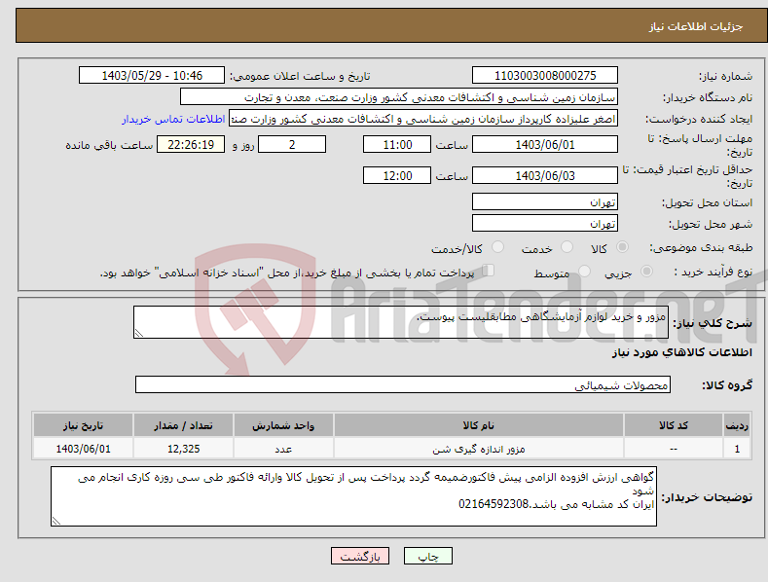This screenshot has width=768, height=582.
Task: Select the متوسط purchase type radio
Action: click(x=584, y=272)
